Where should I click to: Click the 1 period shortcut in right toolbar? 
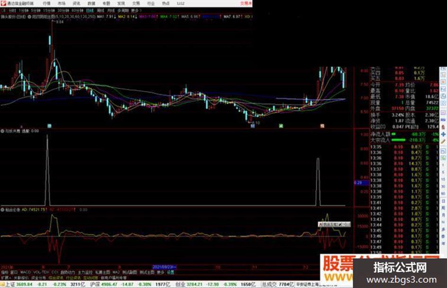coord(443,165)
